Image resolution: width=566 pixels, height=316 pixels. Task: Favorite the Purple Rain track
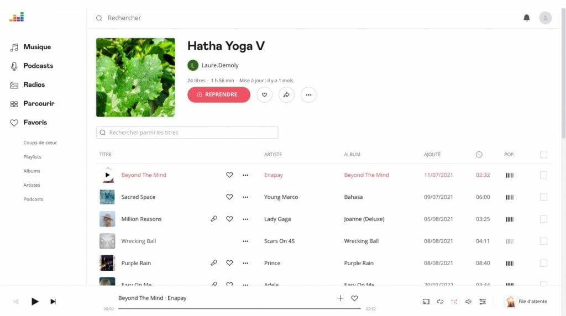click(229, 263)
